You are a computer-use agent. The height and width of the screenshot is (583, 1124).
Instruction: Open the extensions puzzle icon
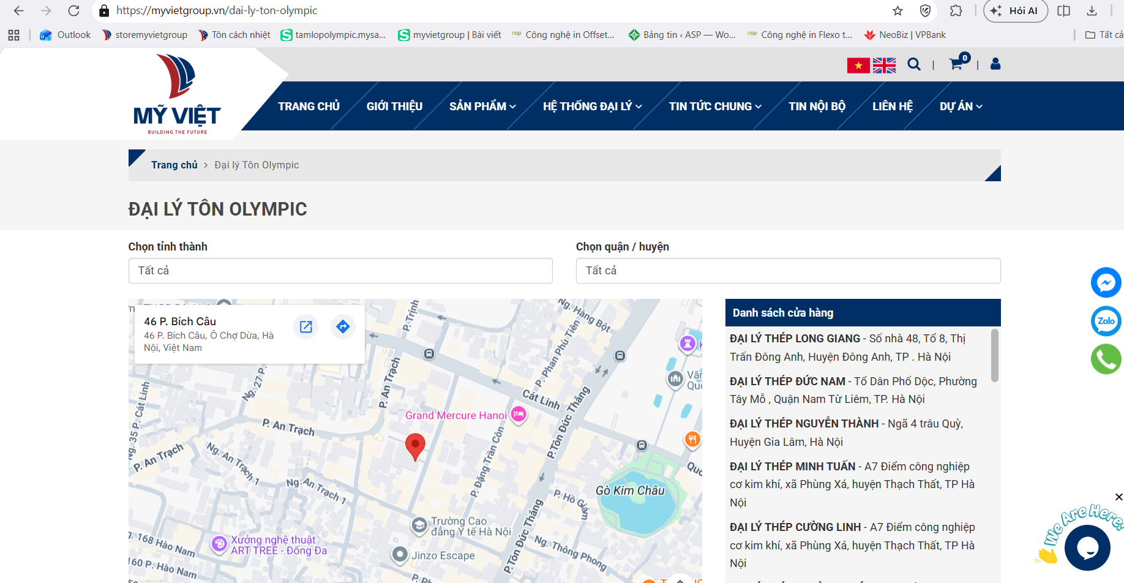coord(956,10)
